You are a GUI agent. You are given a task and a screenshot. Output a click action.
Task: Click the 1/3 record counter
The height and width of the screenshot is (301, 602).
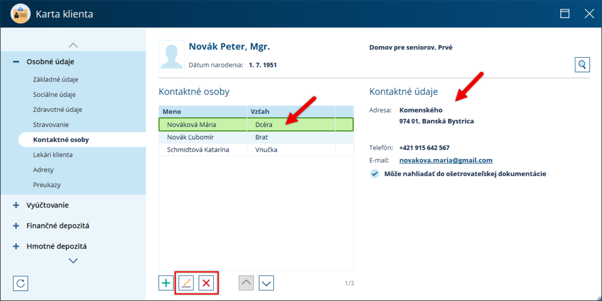point(350,283)
